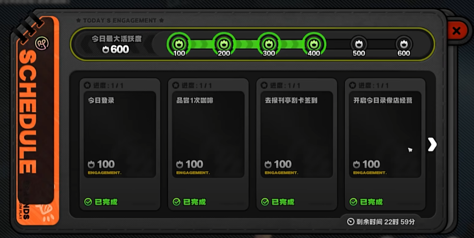Open the round icon above SCHEDULE

[42, 44]
